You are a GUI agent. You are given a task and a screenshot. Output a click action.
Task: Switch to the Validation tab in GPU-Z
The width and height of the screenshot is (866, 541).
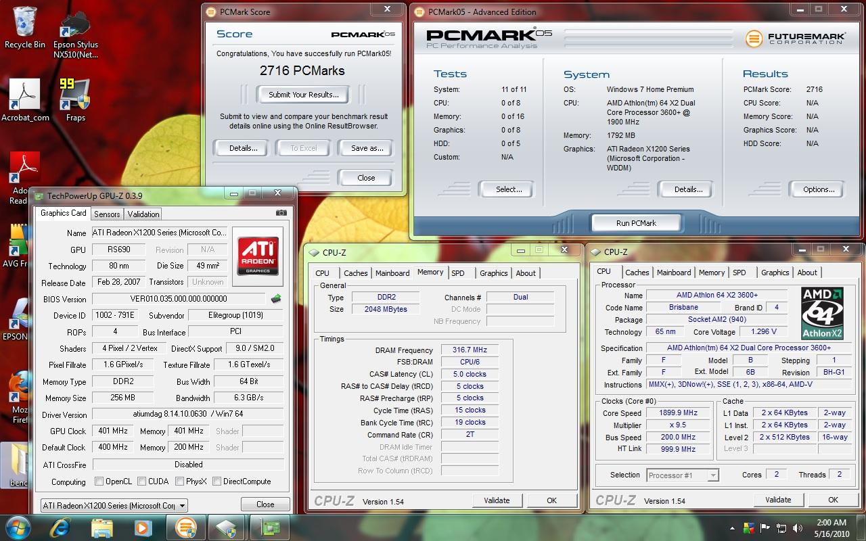coord(143,214)
